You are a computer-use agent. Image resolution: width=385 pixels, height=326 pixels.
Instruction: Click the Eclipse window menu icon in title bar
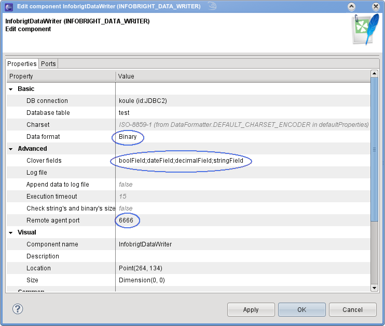pyautogui.click(x=9, y=7)
